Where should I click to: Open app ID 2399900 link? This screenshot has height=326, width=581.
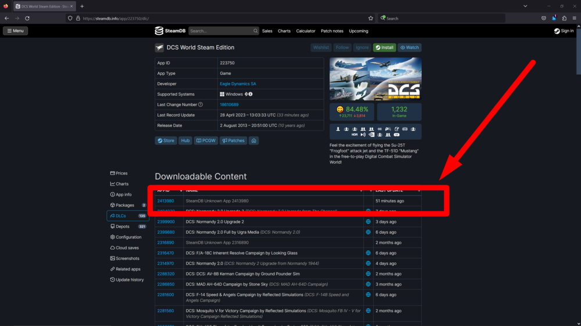(x=166, y=222)
